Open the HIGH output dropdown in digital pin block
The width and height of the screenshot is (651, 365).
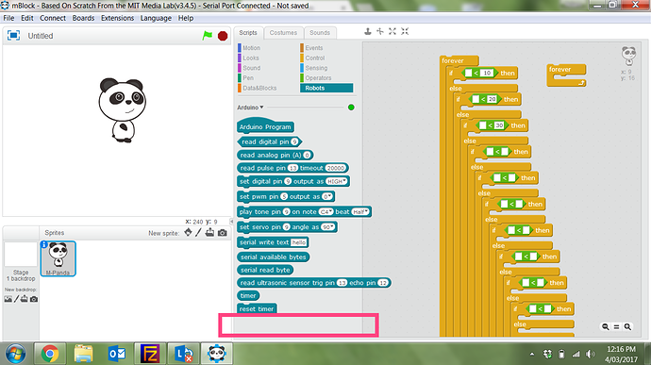click(336, 181)
